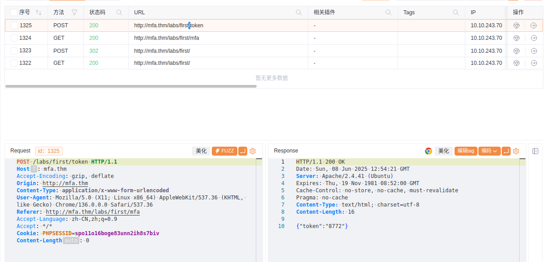Screen dimensions: 547x262
Task: Open the 状态码 search filter
Action: click(x=119, y=13)
